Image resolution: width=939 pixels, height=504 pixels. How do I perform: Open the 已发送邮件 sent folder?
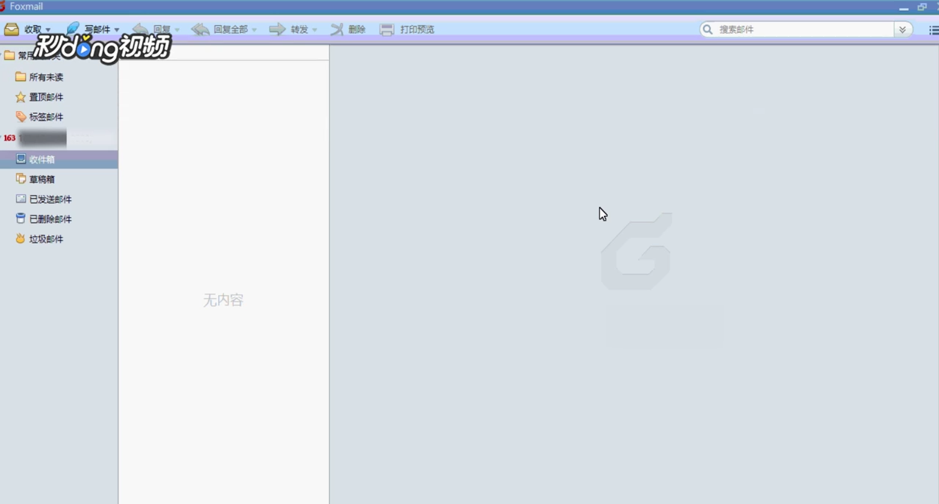pos(59,199)
